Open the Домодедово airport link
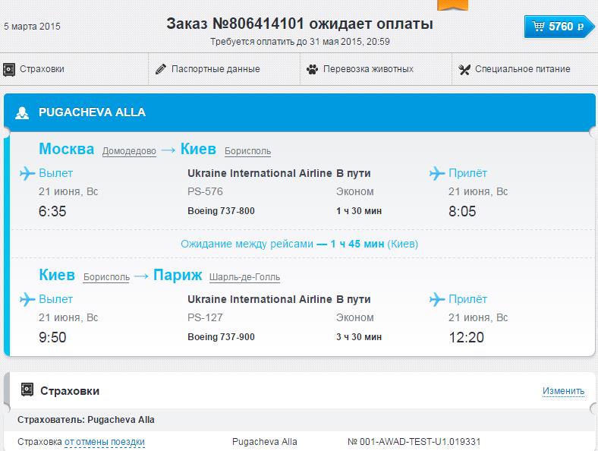Screen dimensions: 598x451 tap(129, 151)
